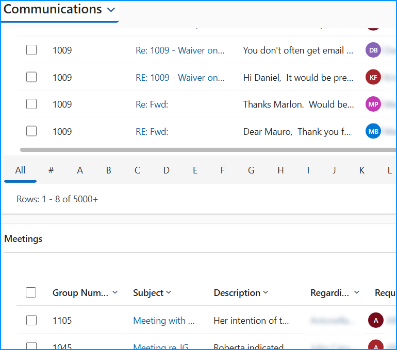This screenshot has height=350, width=397.
Task: Click the KF avatar icon
Action: [x=373, y=77]
